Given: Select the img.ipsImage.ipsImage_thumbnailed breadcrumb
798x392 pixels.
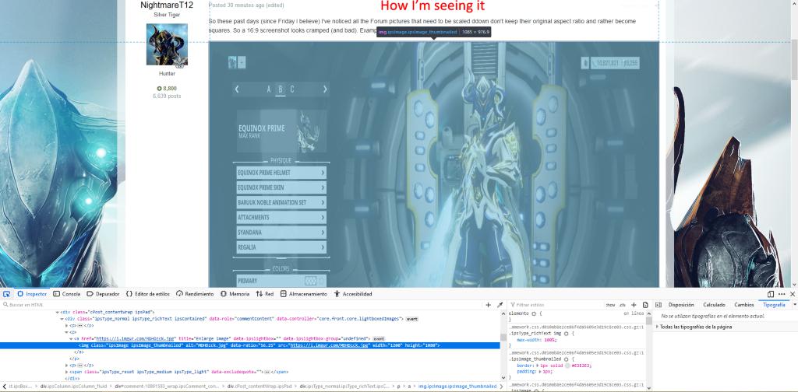Looking at the screenshot, I should (x=457, y=387).
